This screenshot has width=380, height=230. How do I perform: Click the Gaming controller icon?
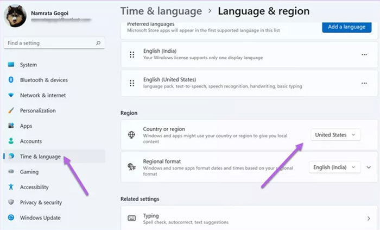point(11,171)
